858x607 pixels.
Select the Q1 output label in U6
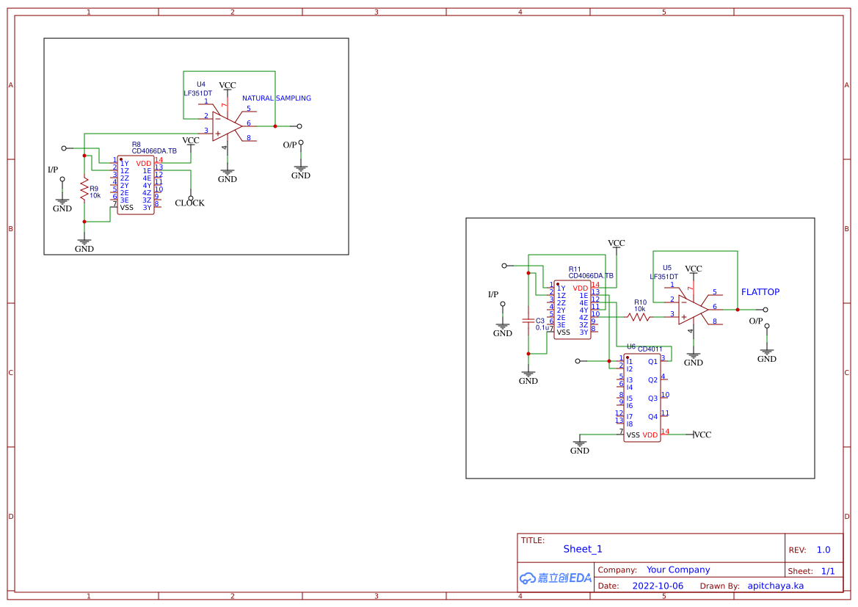click(x=652, y=362)
